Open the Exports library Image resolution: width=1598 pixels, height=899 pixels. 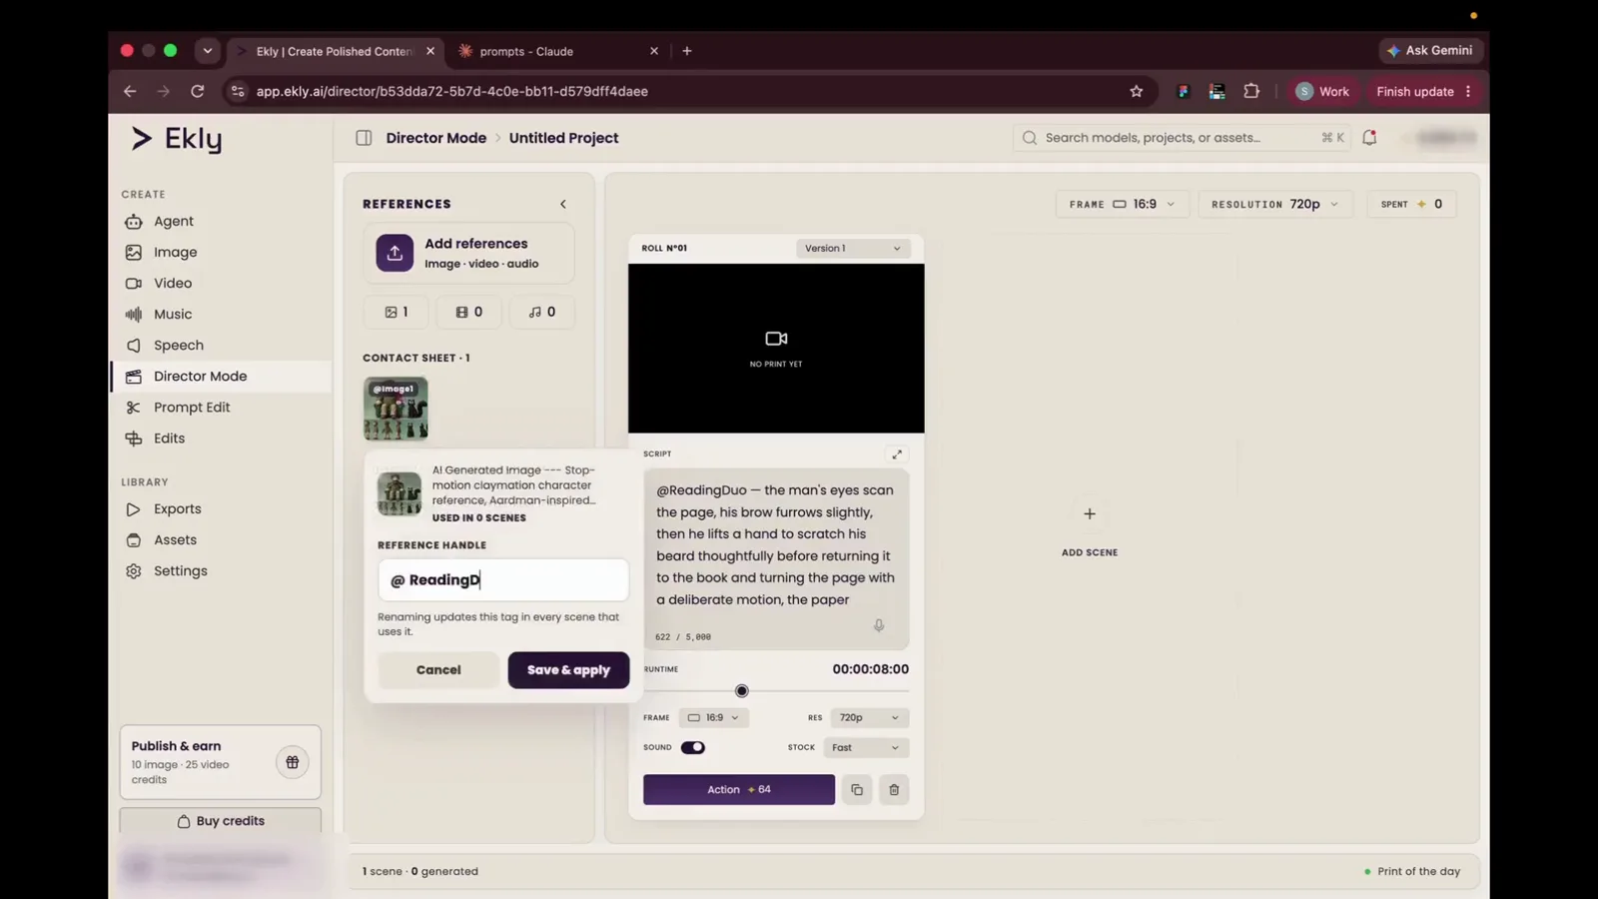click(177, 508)
